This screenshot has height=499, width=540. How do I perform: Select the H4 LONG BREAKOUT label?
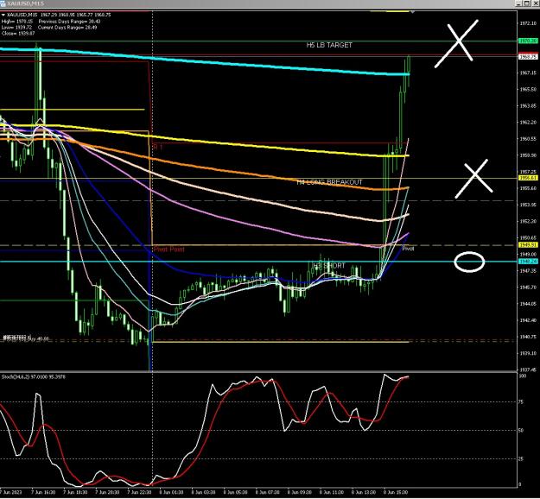click(329, 182)
